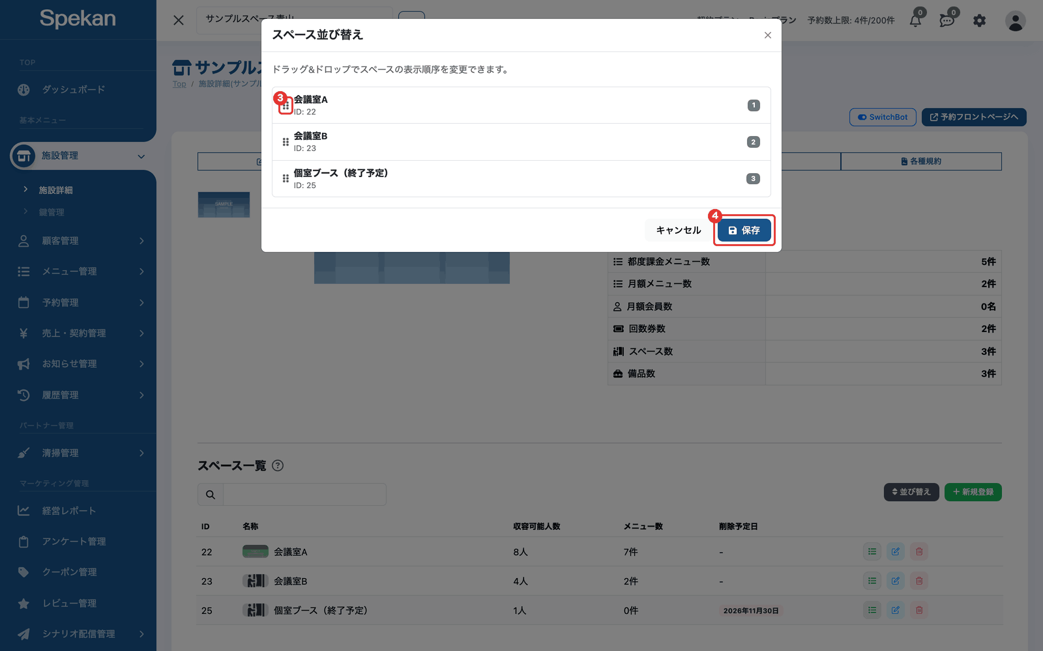Save the space order with 保存
The height and width of the screenshot is (651, 1043).
click(x=744, y=230)
